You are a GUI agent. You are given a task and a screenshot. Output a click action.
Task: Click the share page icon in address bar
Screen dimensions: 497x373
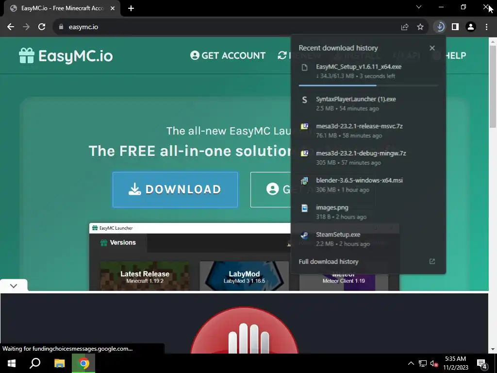point(405,27)
